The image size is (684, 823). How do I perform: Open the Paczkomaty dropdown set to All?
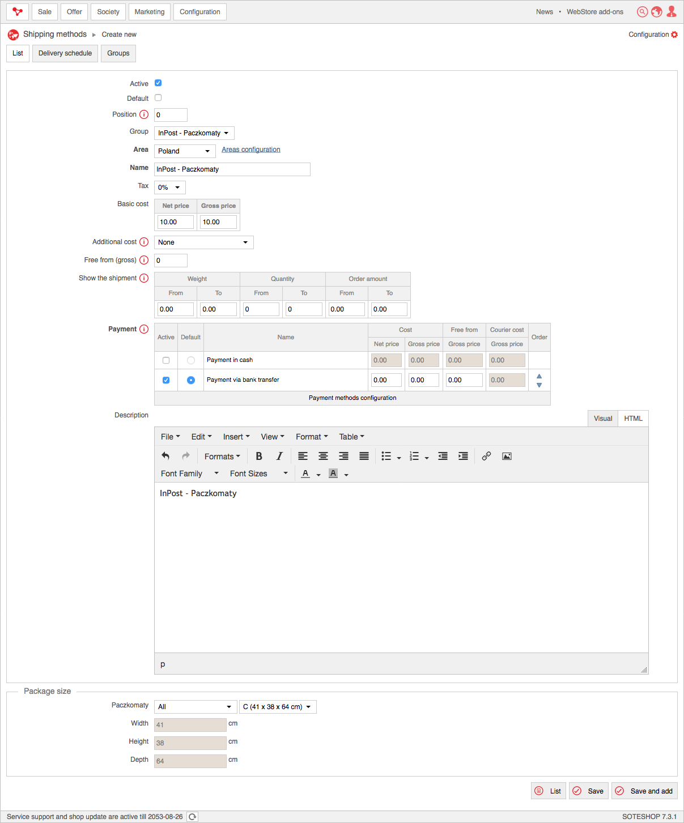pyautogui.click(x=196, y=707)
